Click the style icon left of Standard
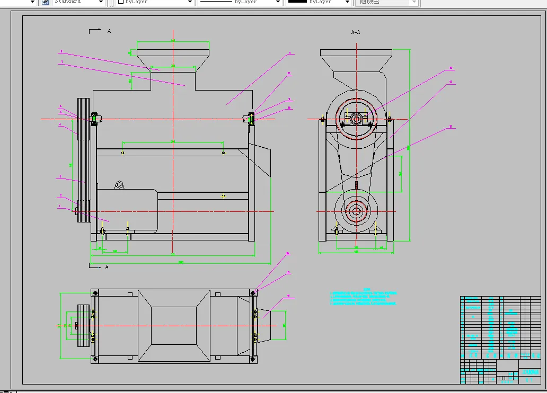This screenshot has height=393, width=547. (46, 2)
